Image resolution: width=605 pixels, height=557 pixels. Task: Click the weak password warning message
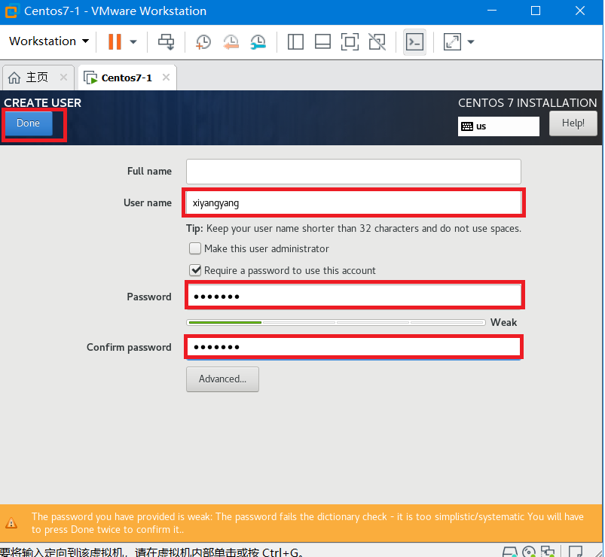click(307, 523)
